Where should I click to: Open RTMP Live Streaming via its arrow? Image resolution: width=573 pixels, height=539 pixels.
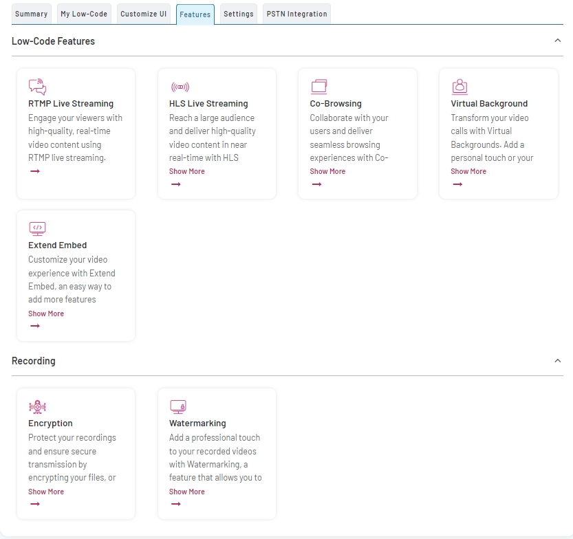pyautogui.click(x=35, y=171)
